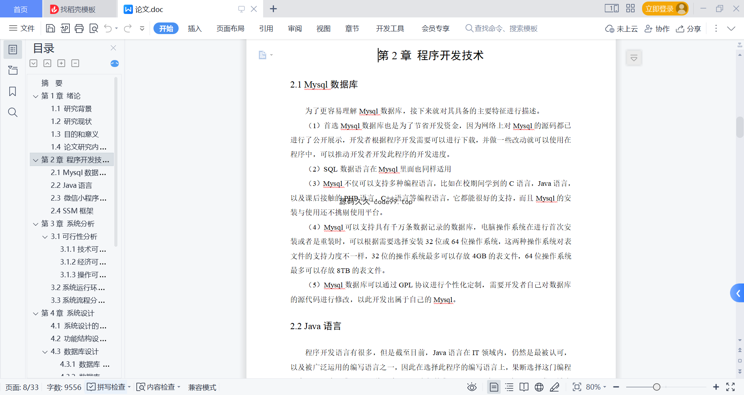
Task: Open quick access toolbar customize dropdown
Action: [142, 28]
